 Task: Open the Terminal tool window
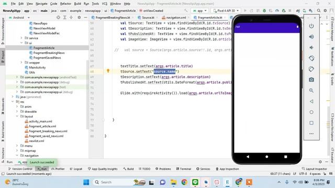click(x=184, y=169)
